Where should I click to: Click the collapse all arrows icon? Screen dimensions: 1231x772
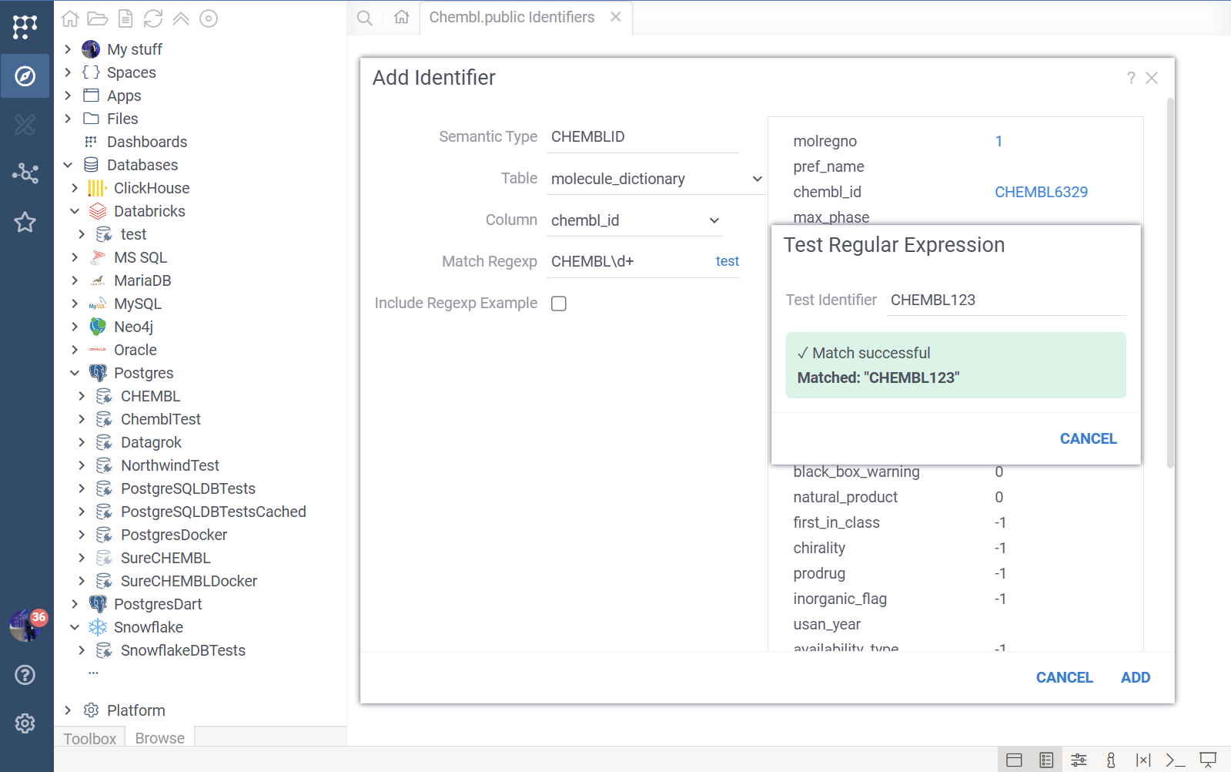(x=181, y=18)
